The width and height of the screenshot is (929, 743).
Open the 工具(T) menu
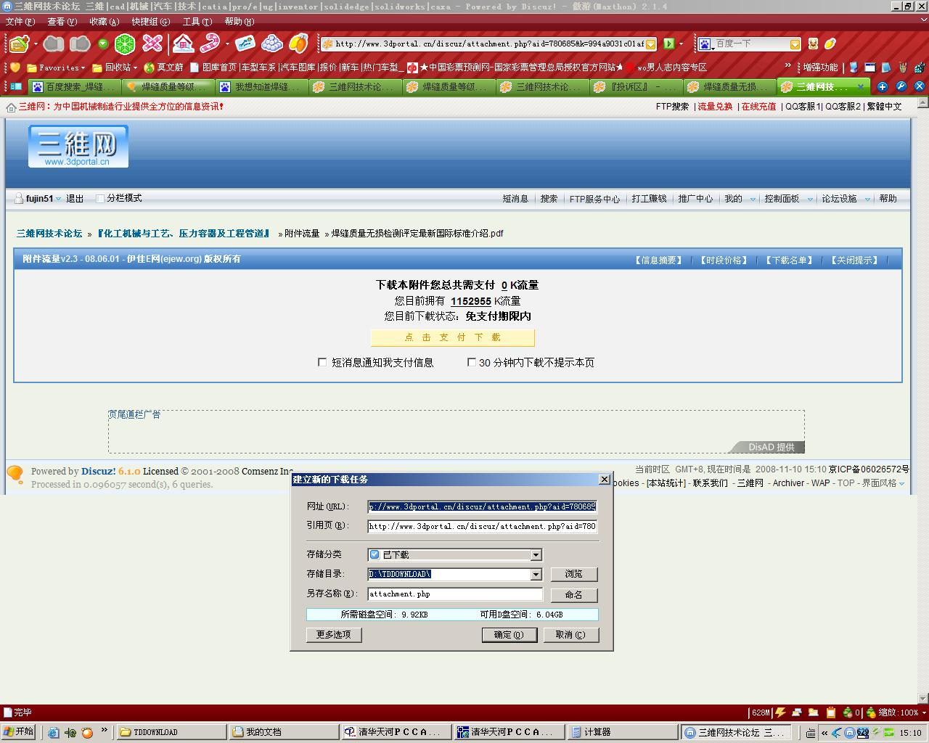pos(197,22)
